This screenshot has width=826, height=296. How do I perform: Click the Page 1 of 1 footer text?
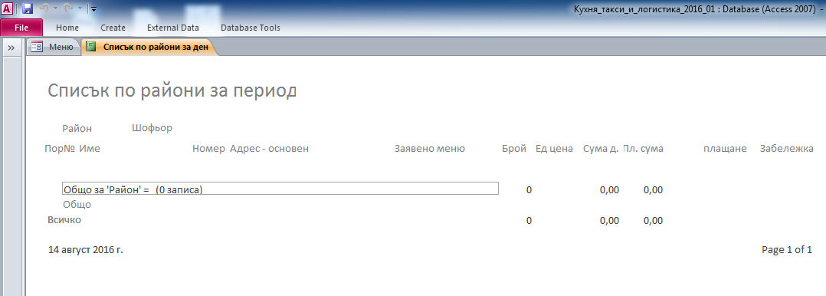(x=787, y=249)
